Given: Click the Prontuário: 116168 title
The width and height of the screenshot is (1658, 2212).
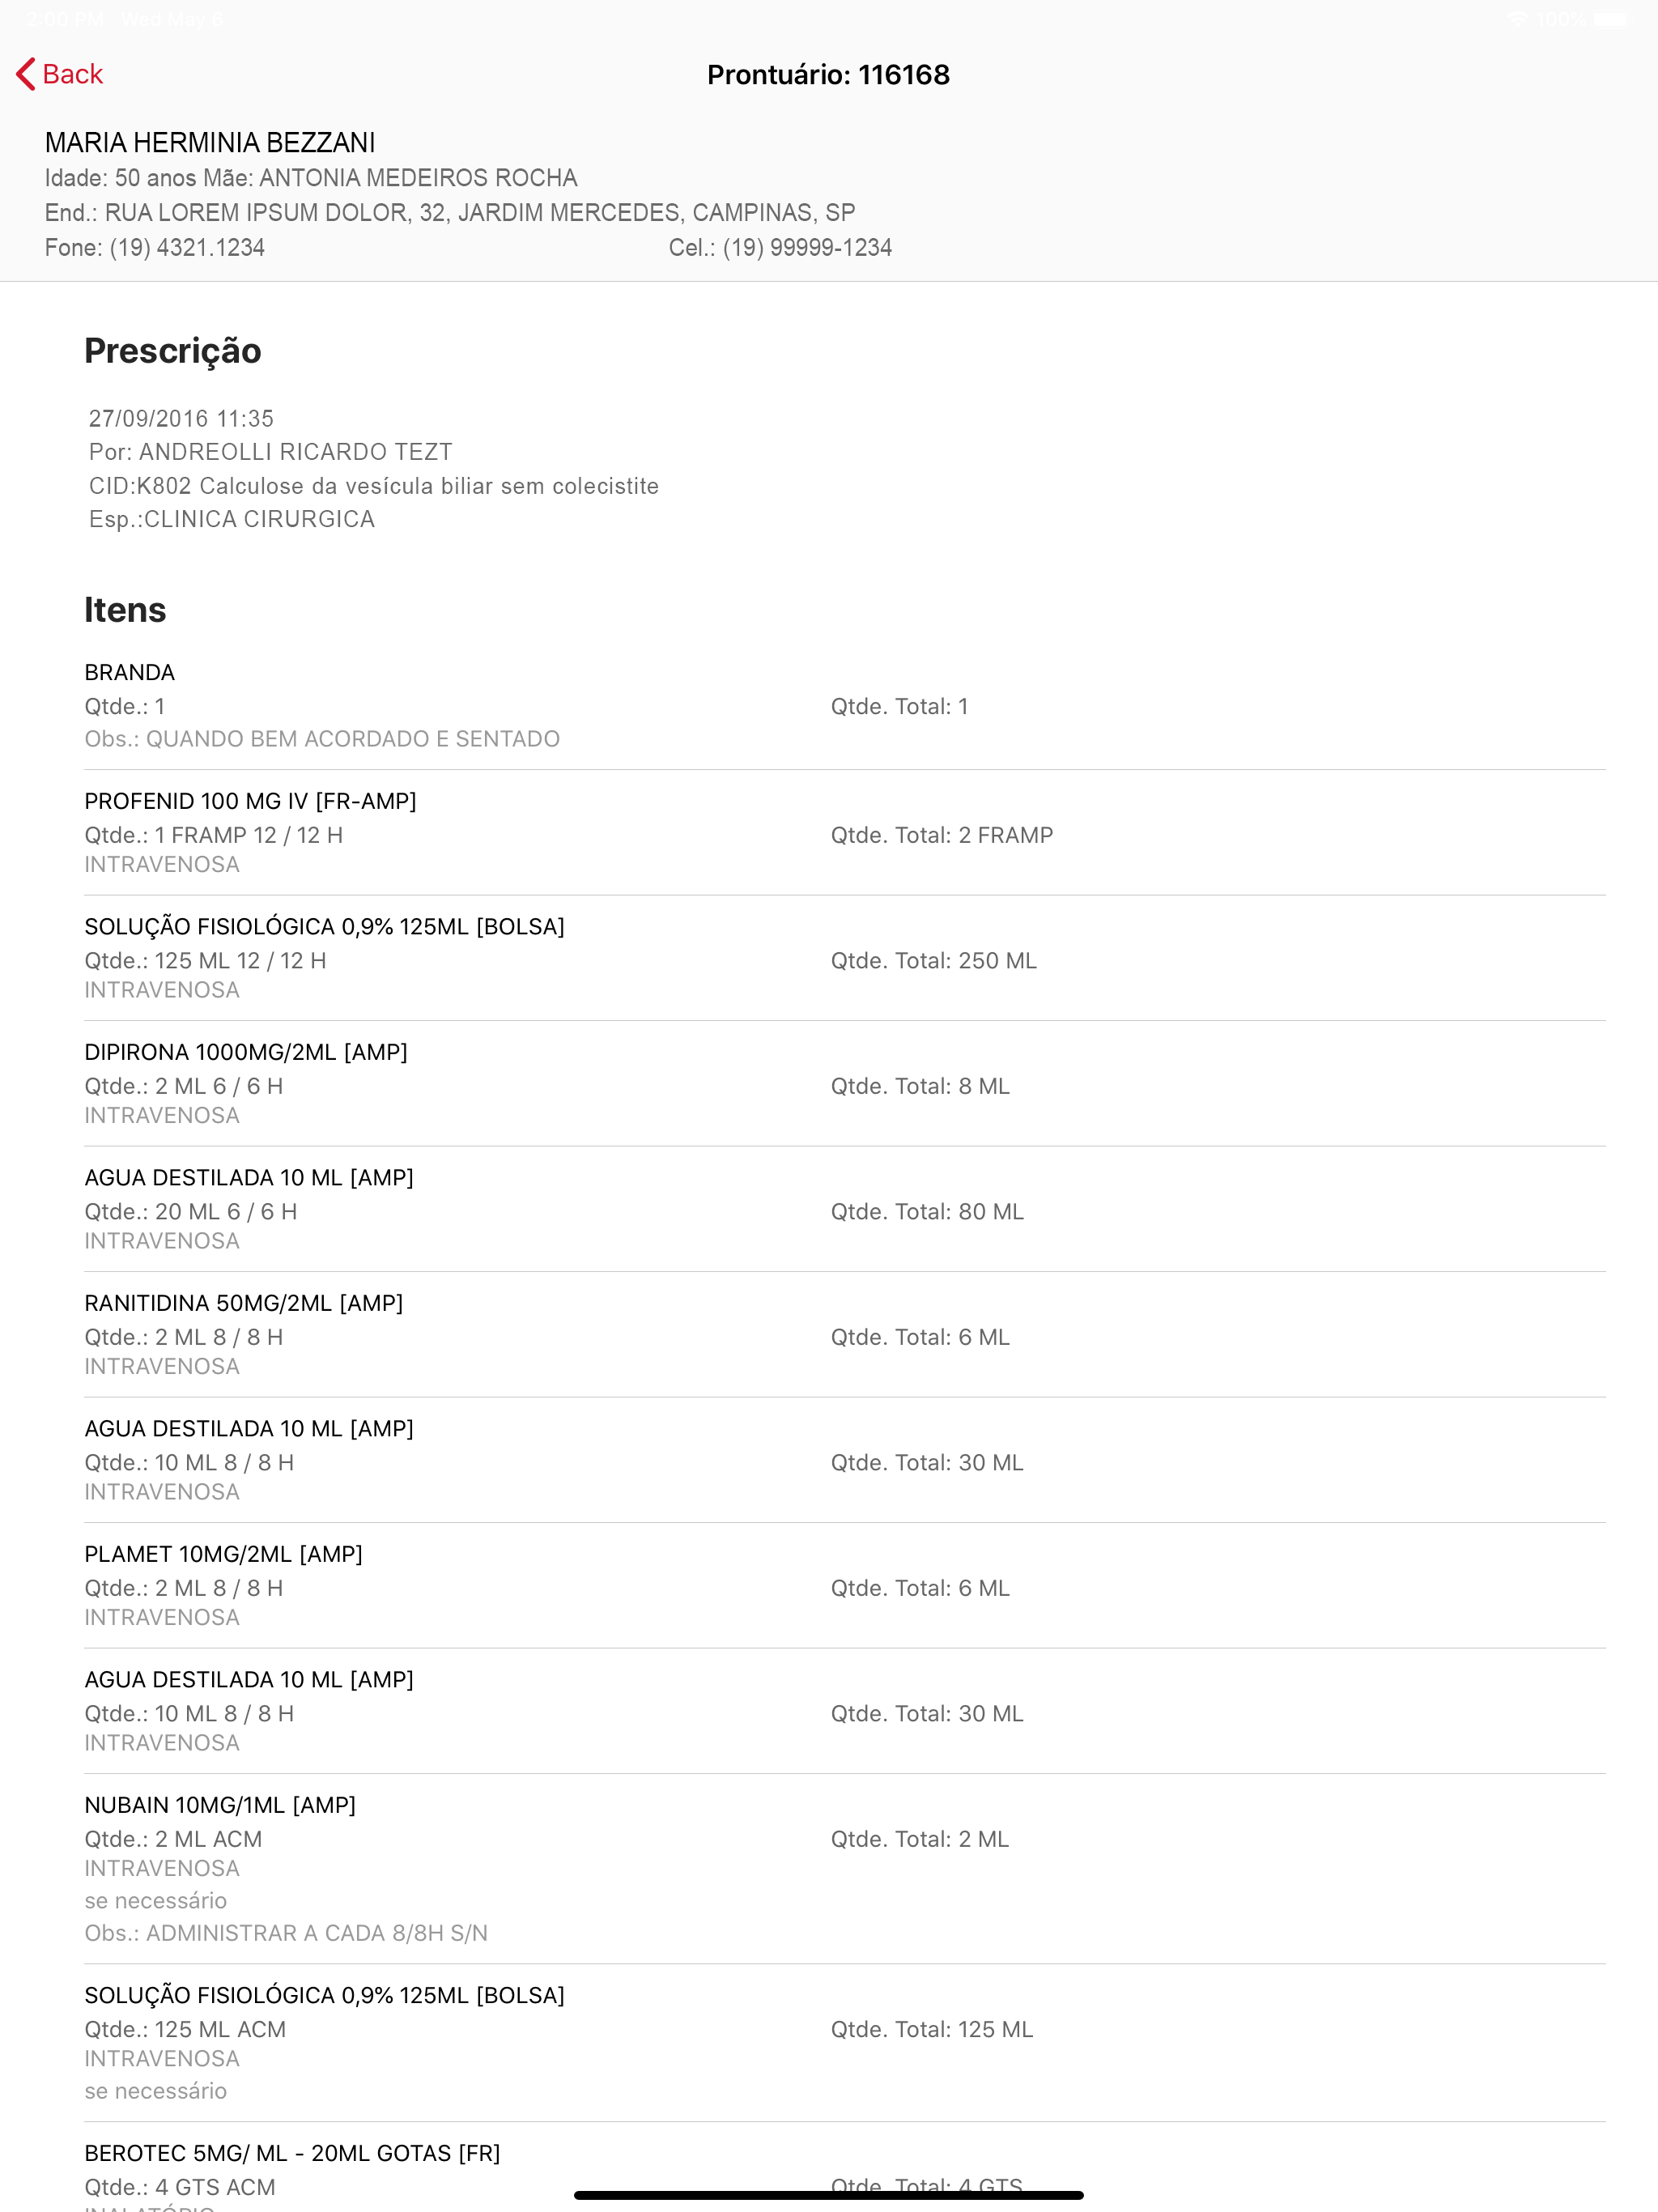Looking at the screenshot, I should click(828, 75).
